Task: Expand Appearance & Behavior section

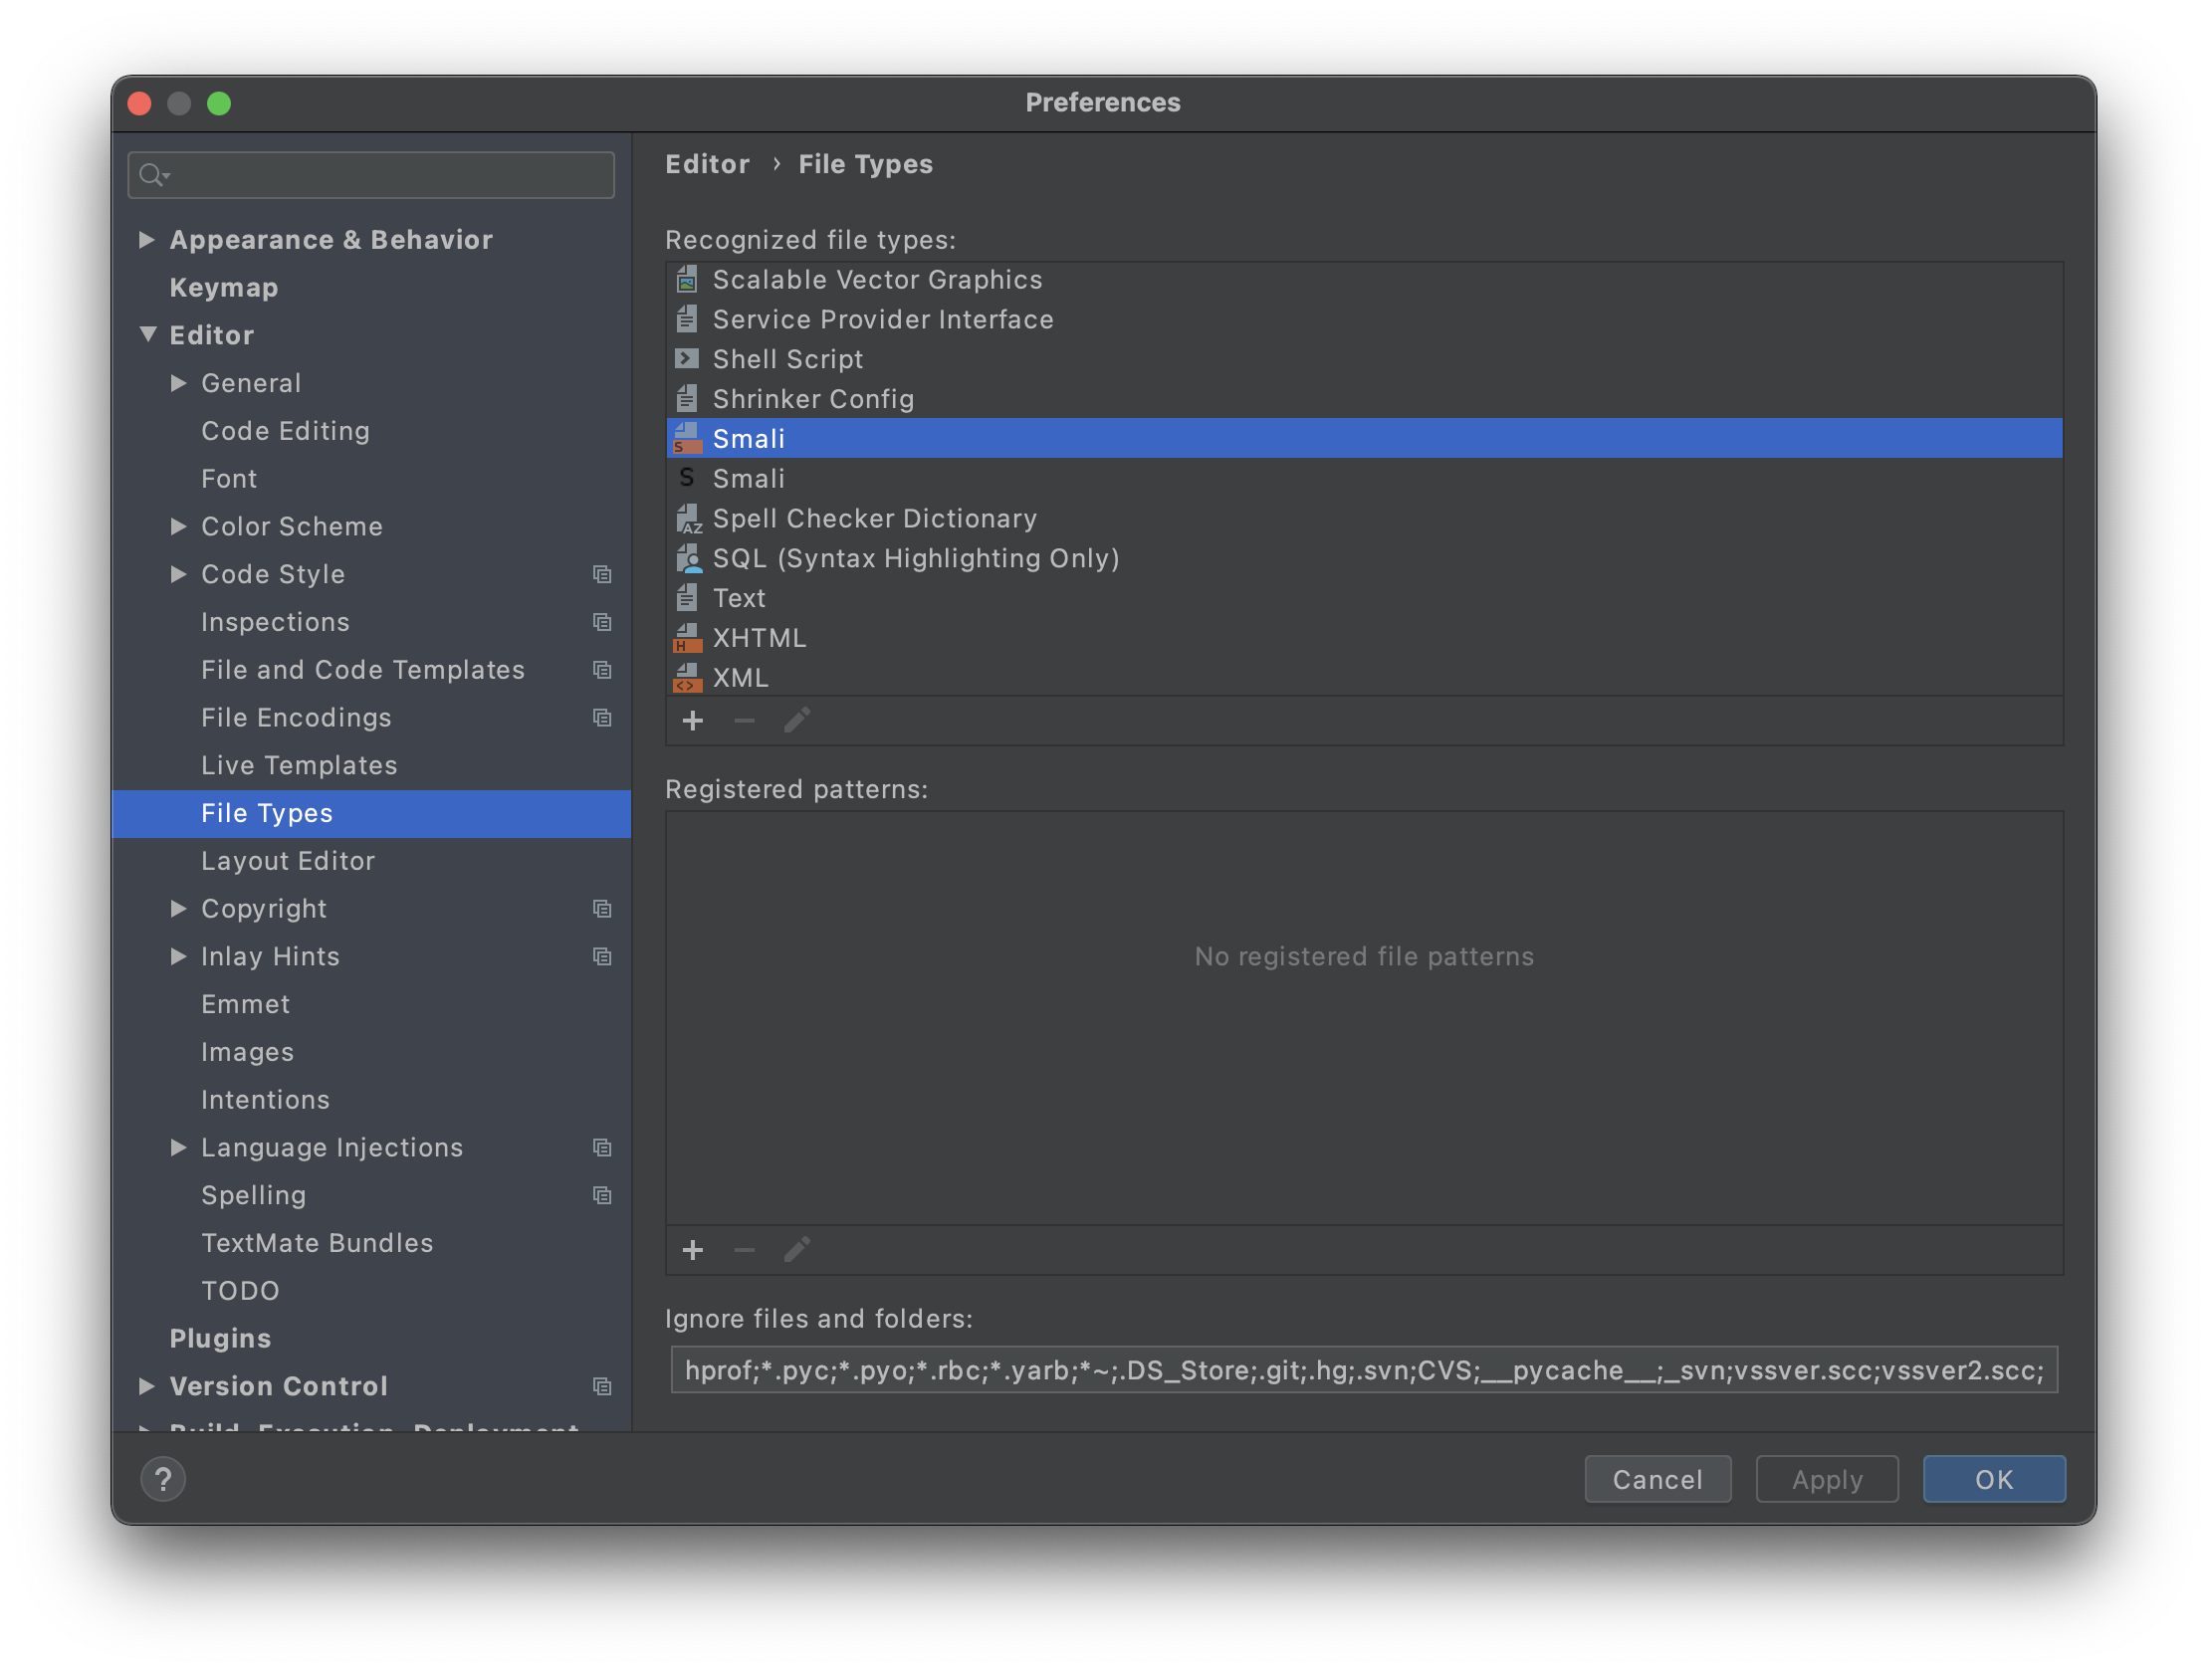Action: click(x=146, y=240)
